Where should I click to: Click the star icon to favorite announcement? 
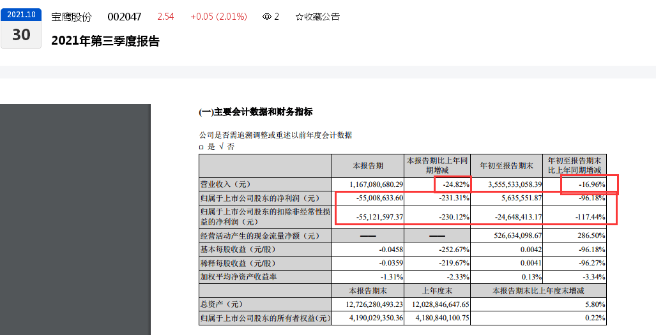point(299,17)
